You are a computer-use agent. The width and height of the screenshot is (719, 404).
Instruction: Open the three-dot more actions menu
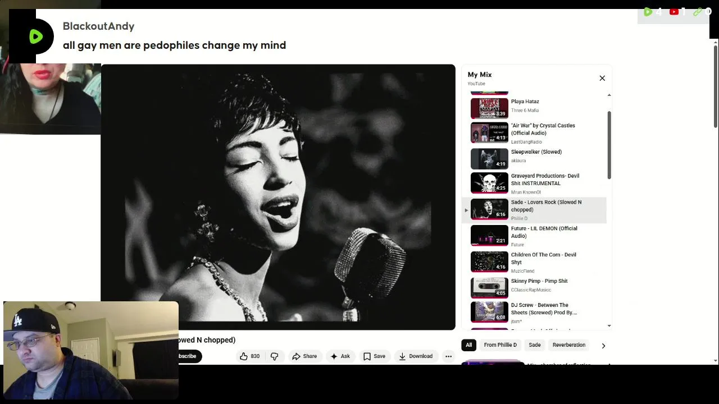(x=448, y=356)
